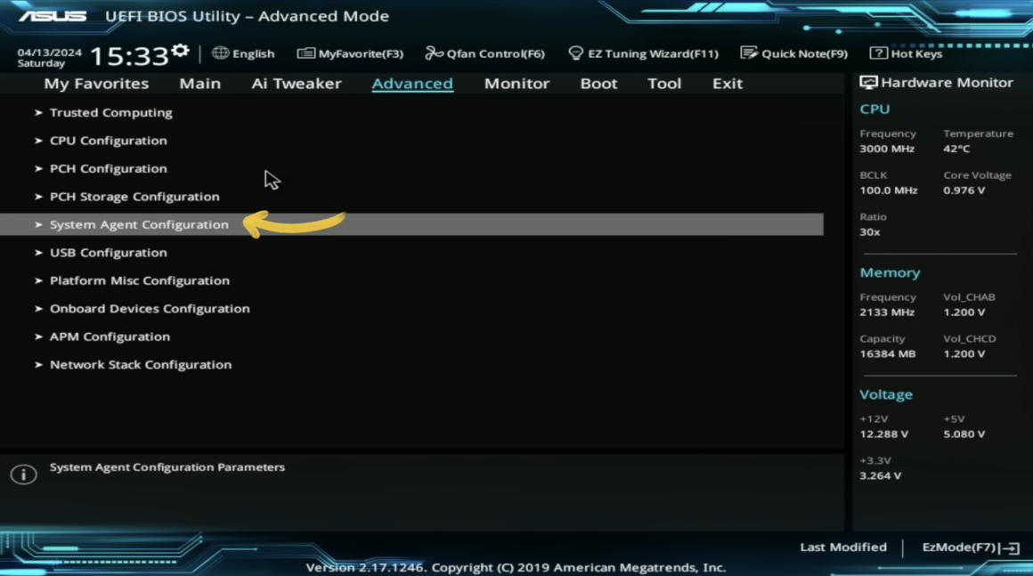This screenshot has width=1033, height=576.
Task: Open the Monitor tab
Action: pos(516,84)
